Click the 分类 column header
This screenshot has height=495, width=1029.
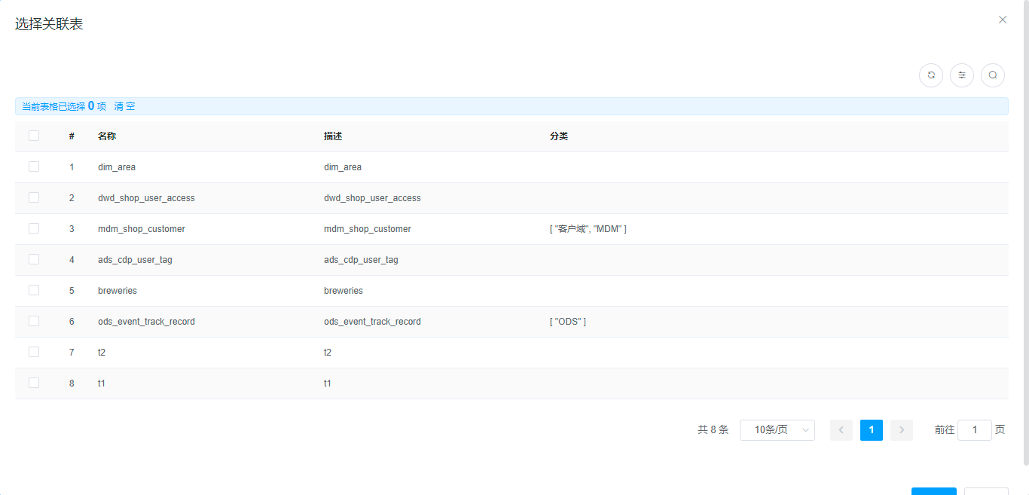[559, 136]
